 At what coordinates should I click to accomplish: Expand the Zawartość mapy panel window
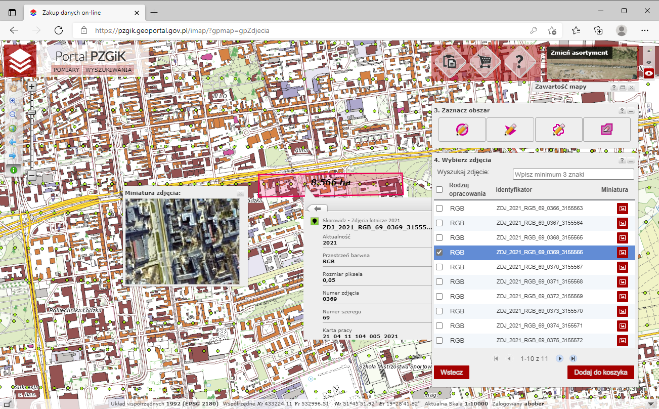623,88
